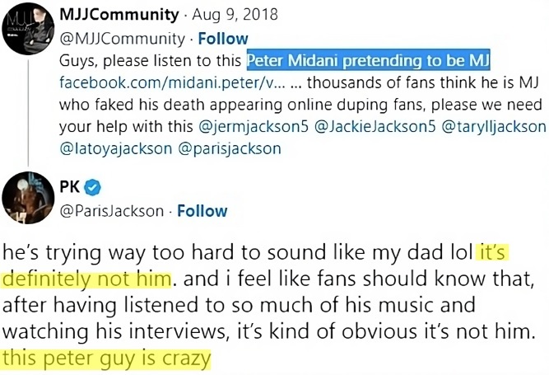Open the @jermjackson5 mention
The width and height of the screenshot is (549, 375).
pos(254,127)
